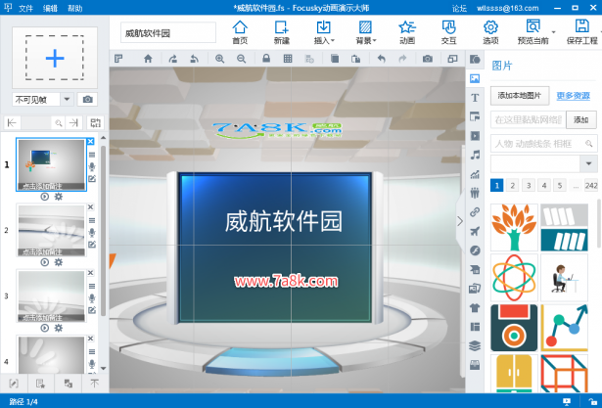Select frame 3 thumbnail
602x408 pixels.
click(x=52, y=295)
